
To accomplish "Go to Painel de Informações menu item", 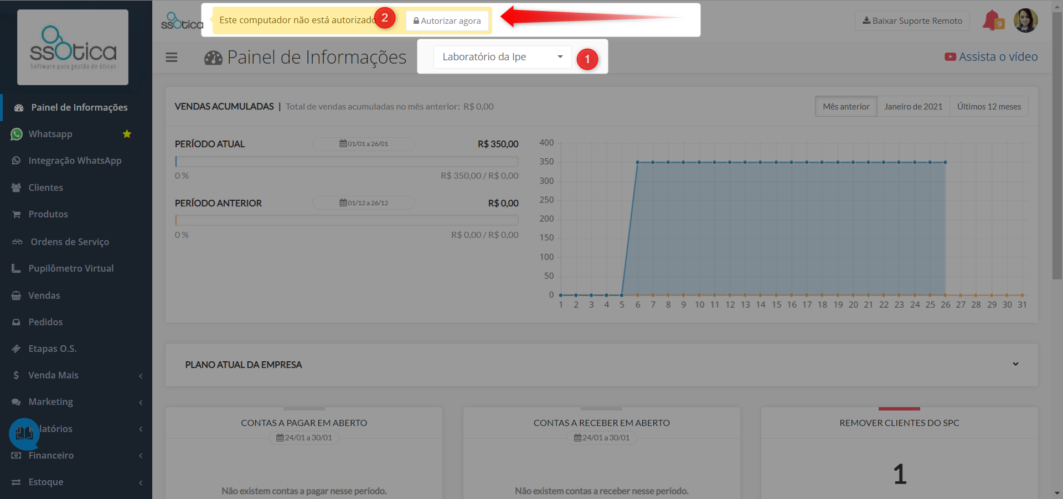I will (x=77, y=107).
